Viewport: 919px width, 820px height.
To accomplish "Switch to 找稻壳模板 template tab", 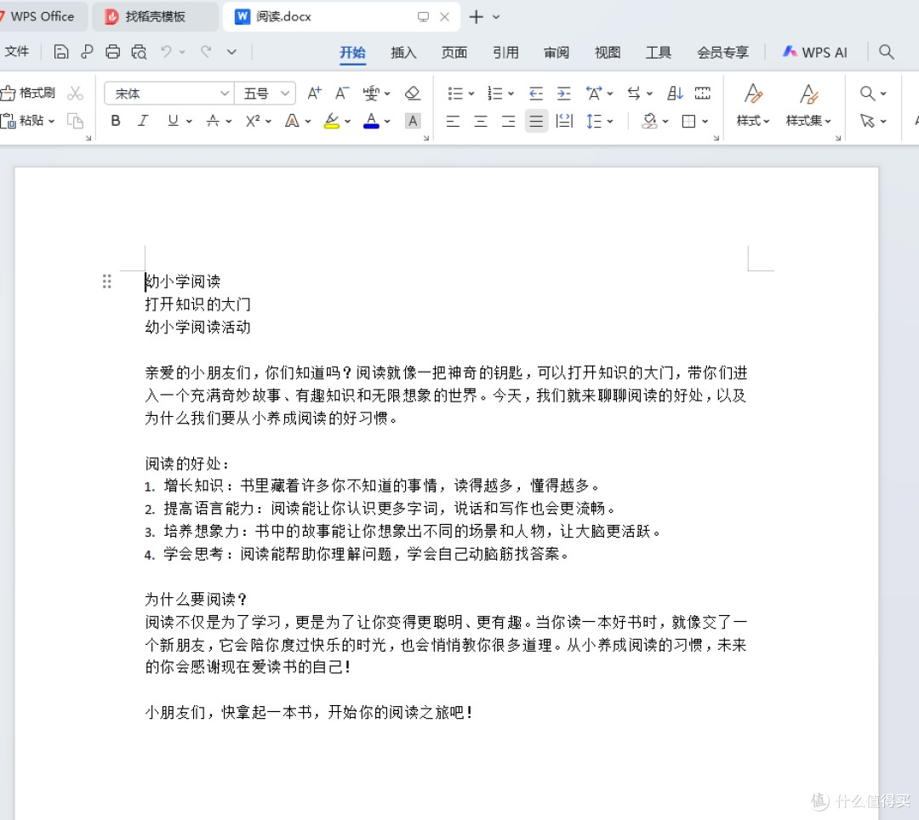I will (156, 17).
